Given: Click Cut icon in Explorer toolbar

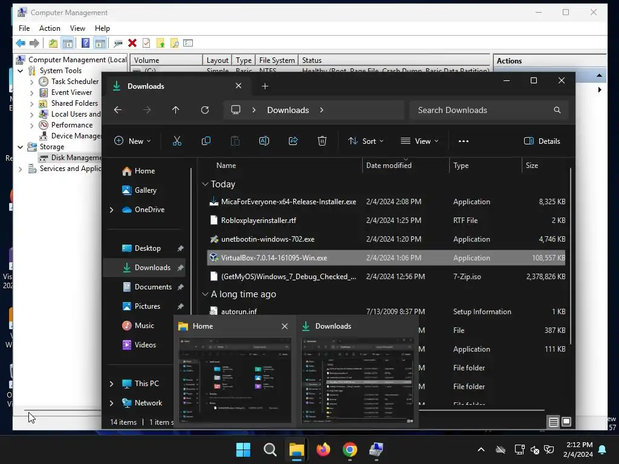Looking at the screenshot, I should pyautogui.click(x=177, y=141).
